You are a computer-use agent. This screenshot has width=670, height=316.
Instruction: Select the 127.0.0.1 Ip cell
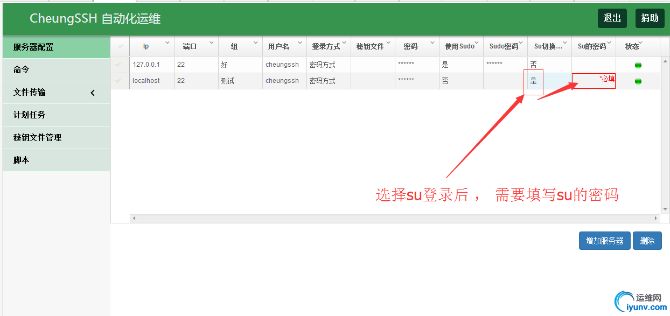(152, 65)
